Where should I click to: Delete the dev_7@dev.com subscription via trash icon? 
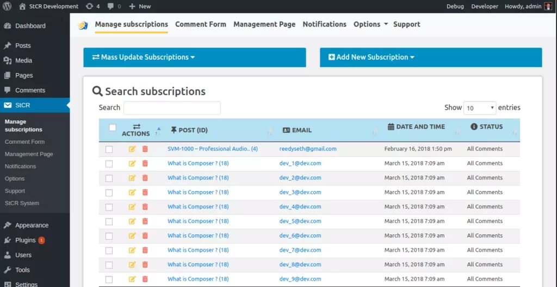[x=145, y=250]
